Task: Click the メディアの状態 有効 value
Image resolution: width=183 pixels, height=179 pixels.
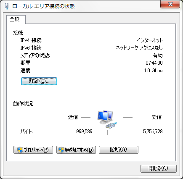Action: 157,55
